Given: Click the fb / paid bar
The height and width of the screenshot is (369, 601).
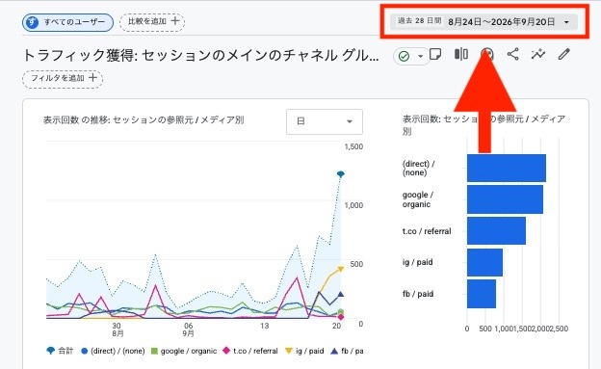Looking at the screenshot, I should (x=482, y=294).
